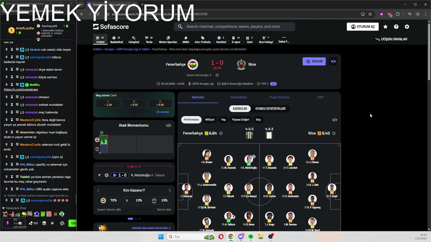
Task: Select the Boy filter chip
Action: click(258, 120)
